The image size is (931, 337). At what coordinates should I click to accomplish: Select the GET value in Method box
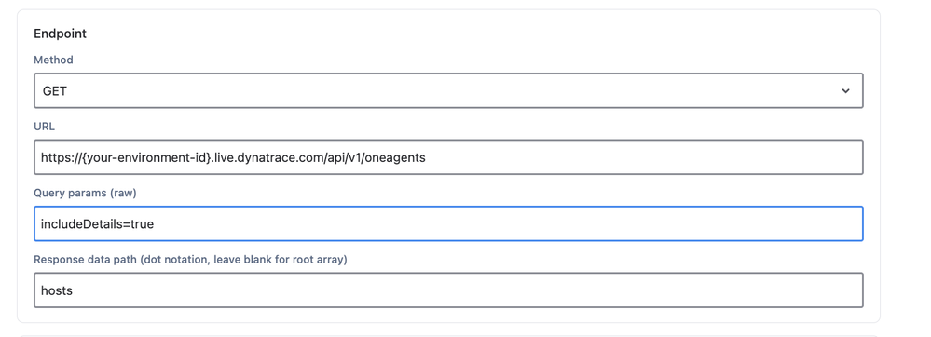[x=55, y=91]
